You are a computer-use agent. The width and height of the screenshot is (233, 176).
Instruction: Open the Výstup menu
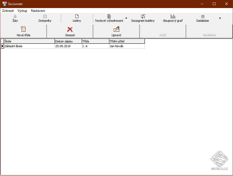pyautogui.click(x=22, y=11)
